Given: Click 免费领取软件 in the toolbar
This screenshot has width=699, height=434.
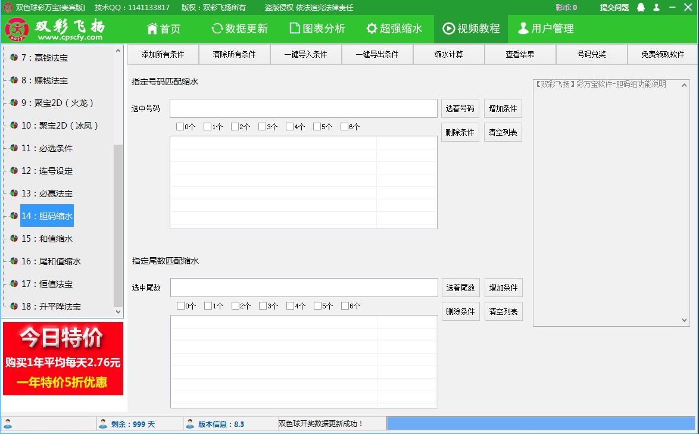Looking at the screenshot, I should (662, 54).
